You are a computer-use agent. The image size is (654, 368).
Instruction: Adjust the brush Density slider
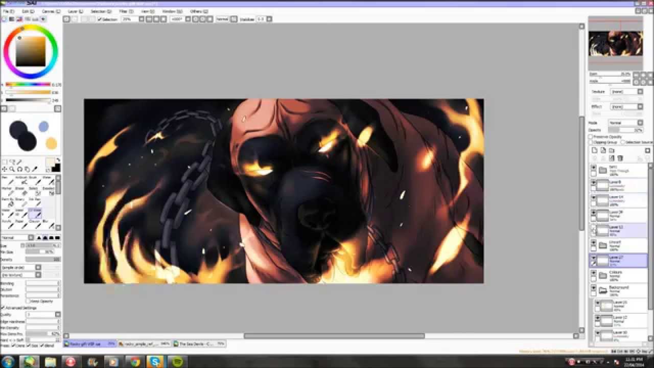coord(43,259)
